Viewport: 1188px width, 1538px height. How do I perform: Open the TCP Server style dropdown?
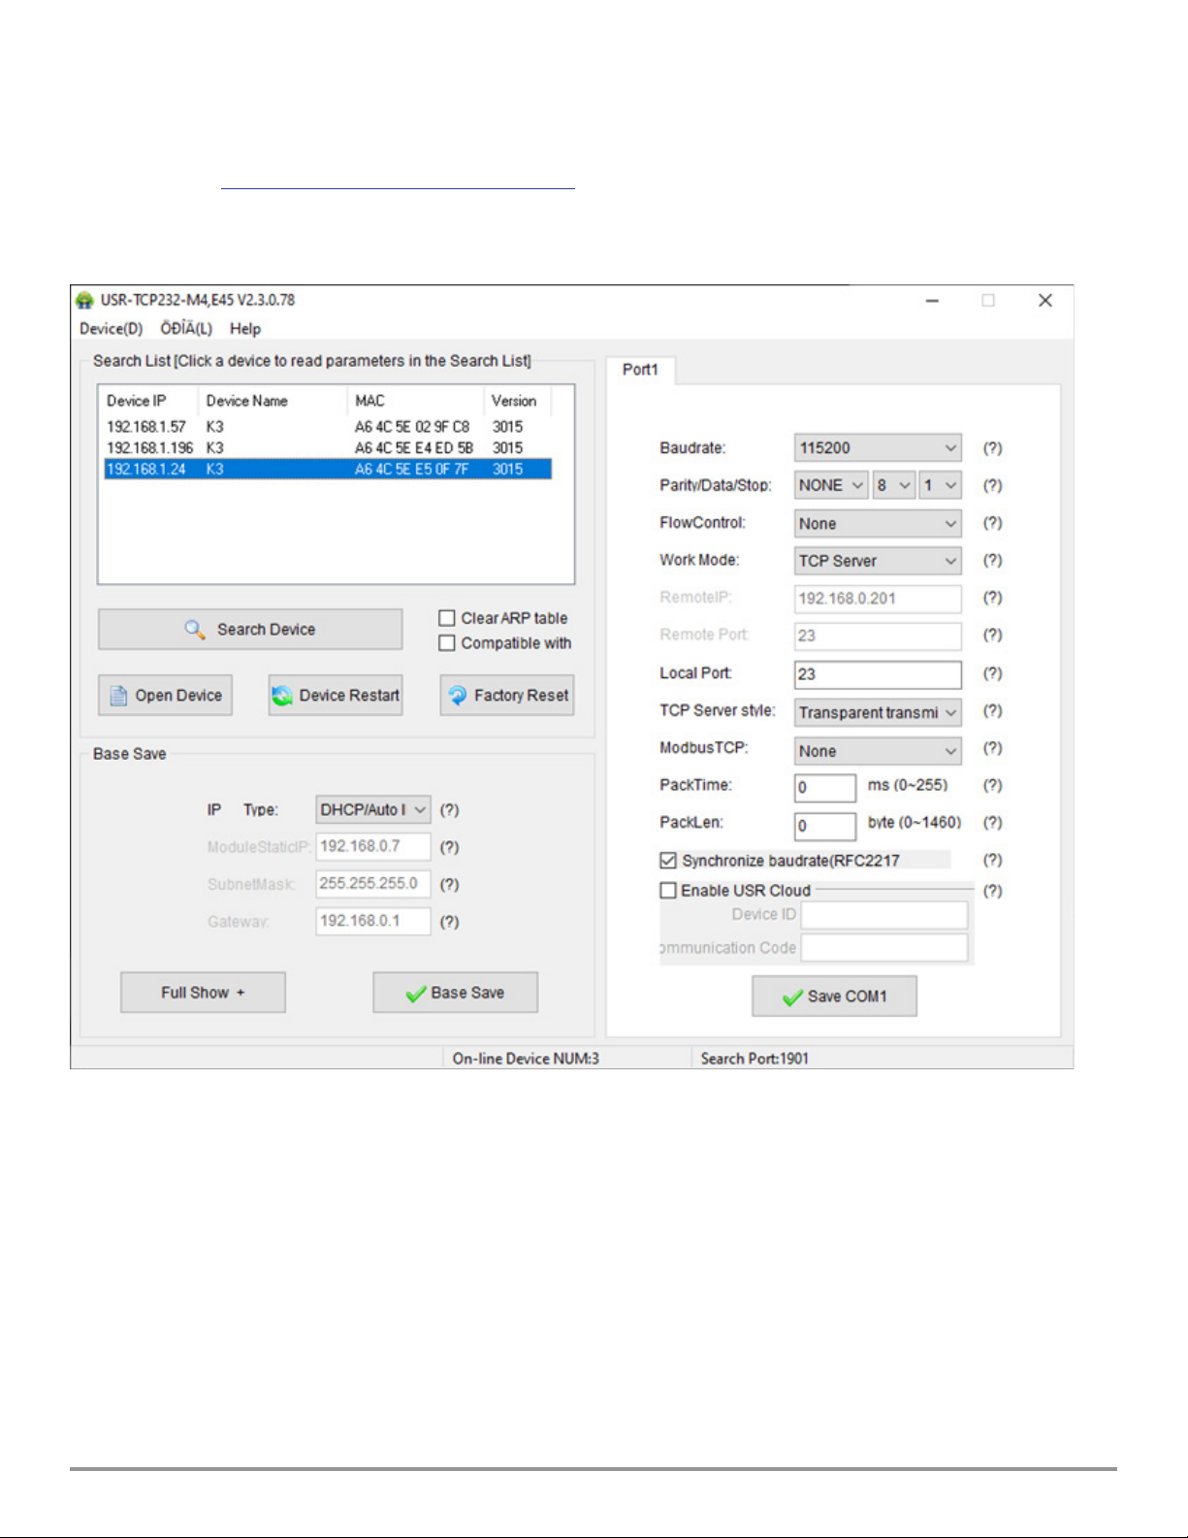click(x=878, y=712)
